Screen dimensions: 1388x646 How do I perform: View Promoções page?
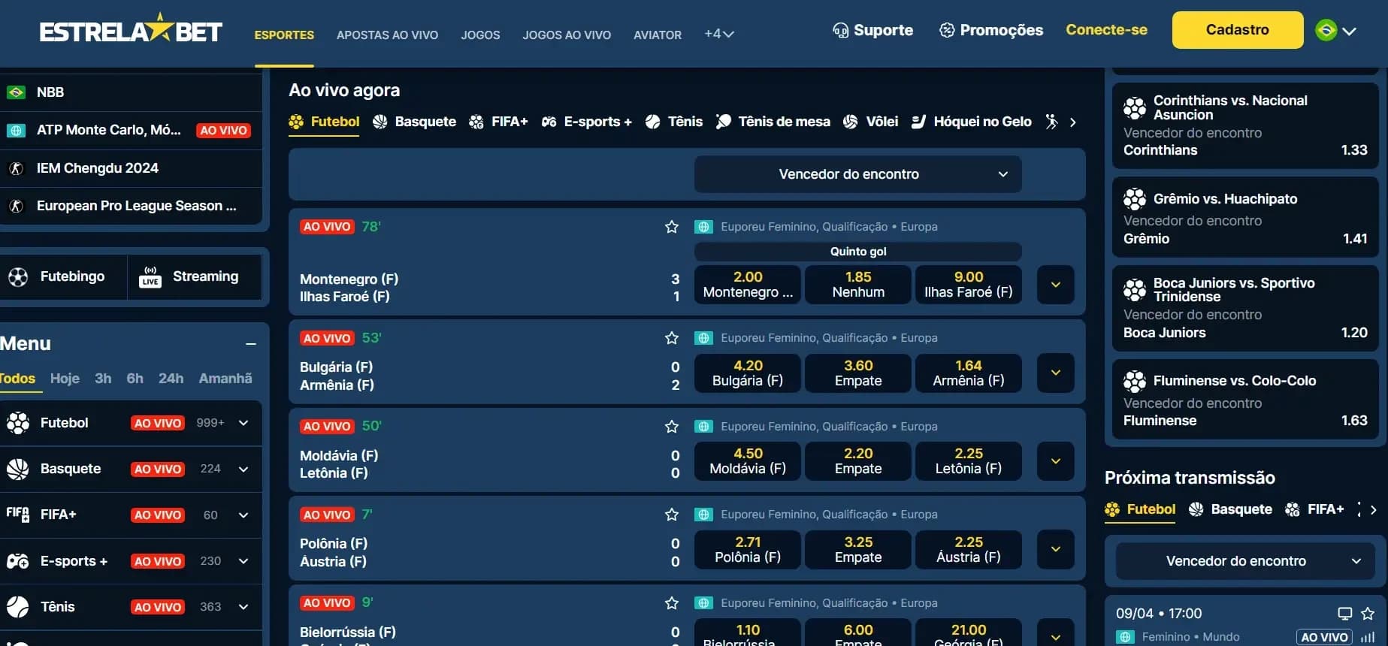tap(991, 30)
